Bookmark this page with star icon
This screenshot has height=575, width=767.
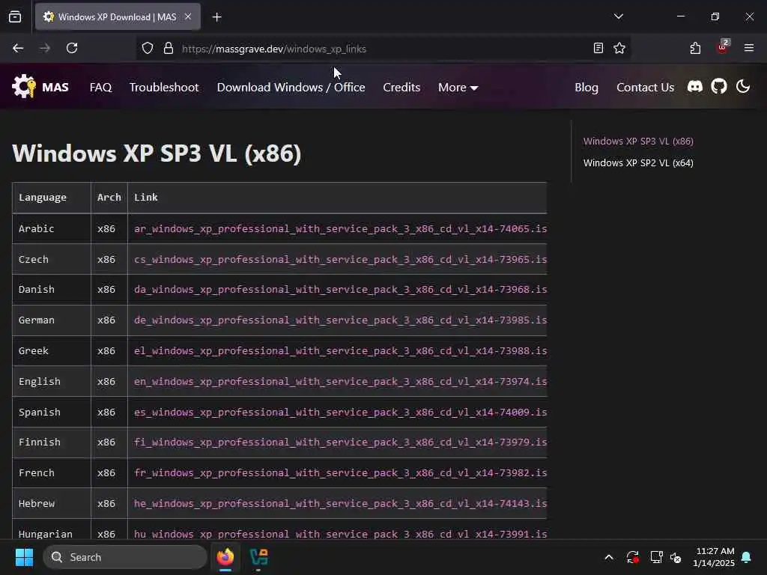[x=619, y=48]
